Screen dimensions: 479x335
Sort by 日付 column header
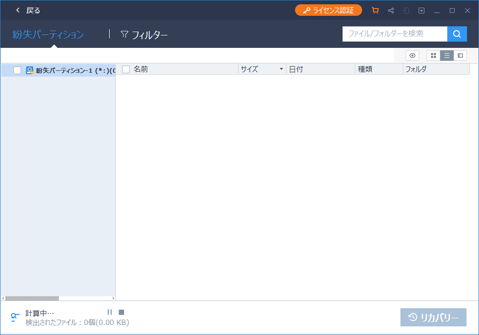coord(321,69)
